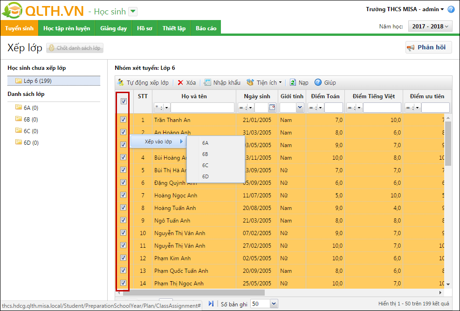460x311 pixels.
Task: Click the blue help icon beside admin
Action: pyautogui.click(x=451, y=9)
